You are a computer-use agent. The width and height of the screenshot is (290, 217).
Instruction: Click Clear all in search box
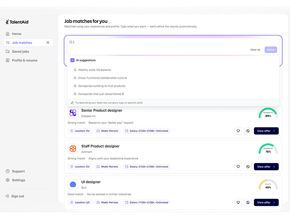[255, 50]
